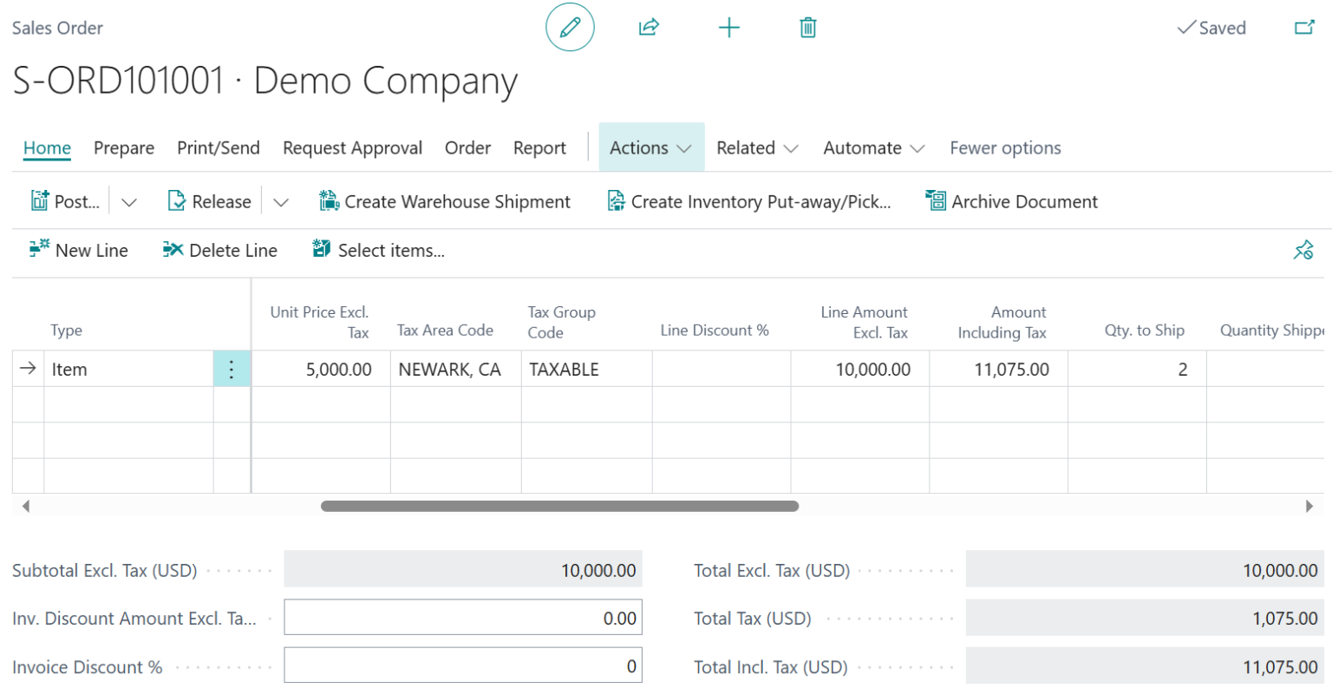Screen dimensions: 1332x688
Task: Click the pencil edit icon
Action: (x=570, y=28)
